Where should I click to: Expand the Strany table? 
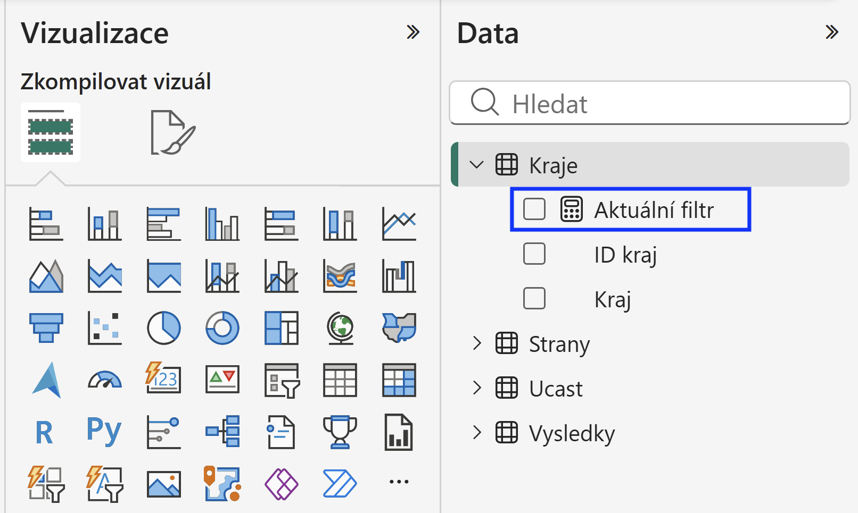pos(477,343)
